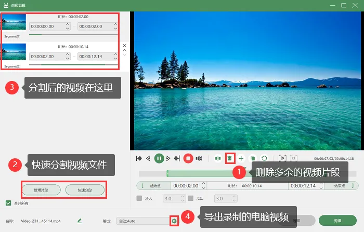This screenshot has height=232, width=364.
Task: Click the green 剪辑 button
Action: [x=337, y=221]
